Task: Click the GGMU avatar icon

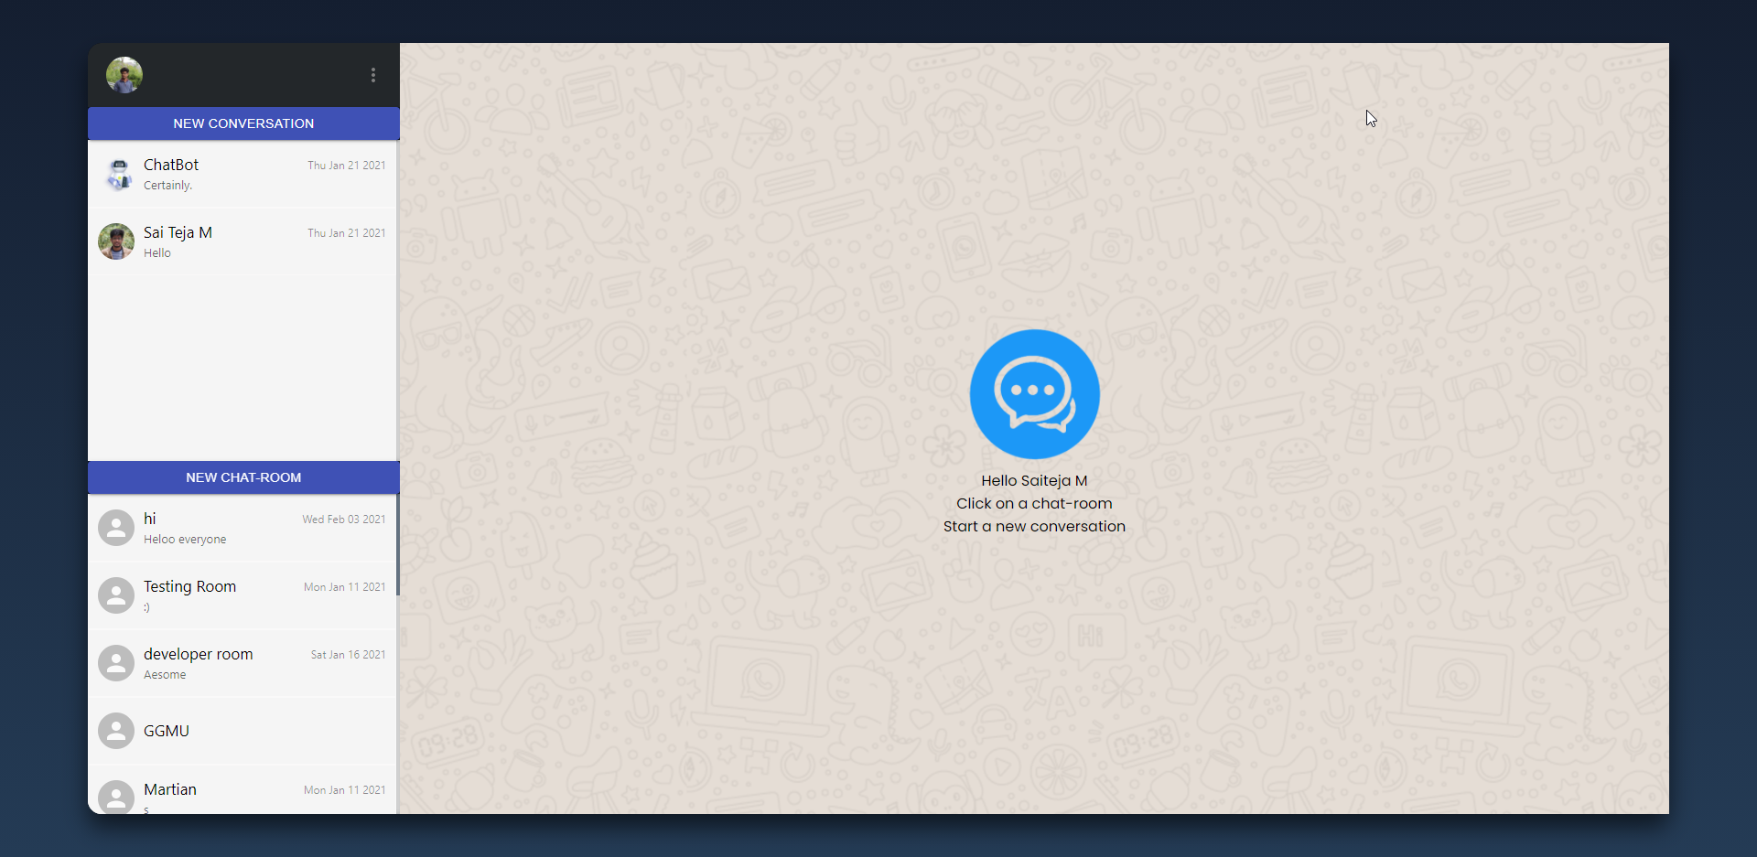Action: coord(116,731)
